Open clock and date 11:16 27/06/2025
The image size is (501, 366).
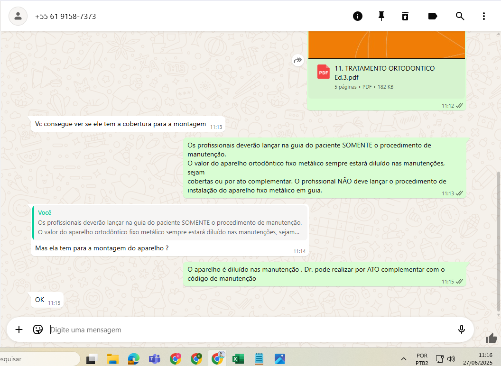click(x=478, y=359)
